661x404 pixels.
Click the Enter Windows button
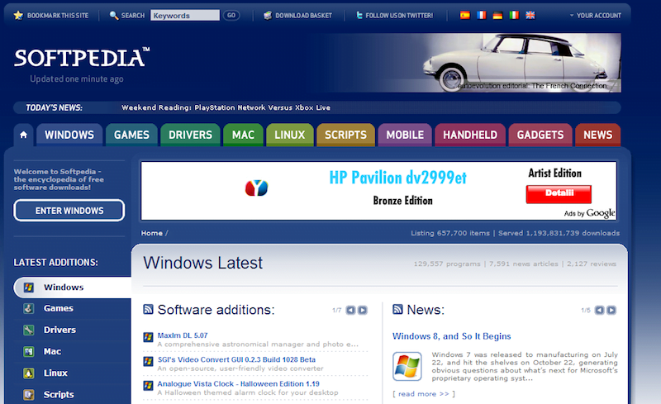point(69,211)
